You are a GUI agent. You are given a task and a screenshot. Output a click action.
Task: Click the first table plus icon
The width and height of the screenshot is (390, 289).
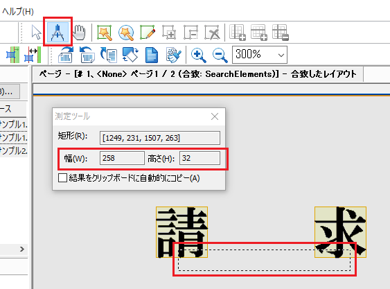238,33
